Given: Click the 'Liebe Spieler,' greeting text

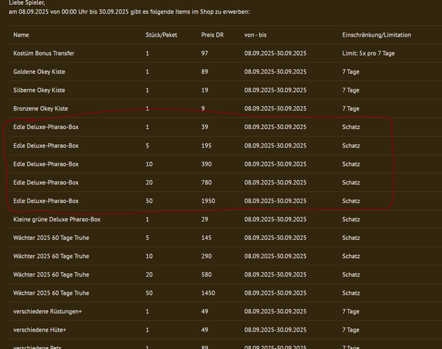Looking at the screenshot, I should click(27, 3).
